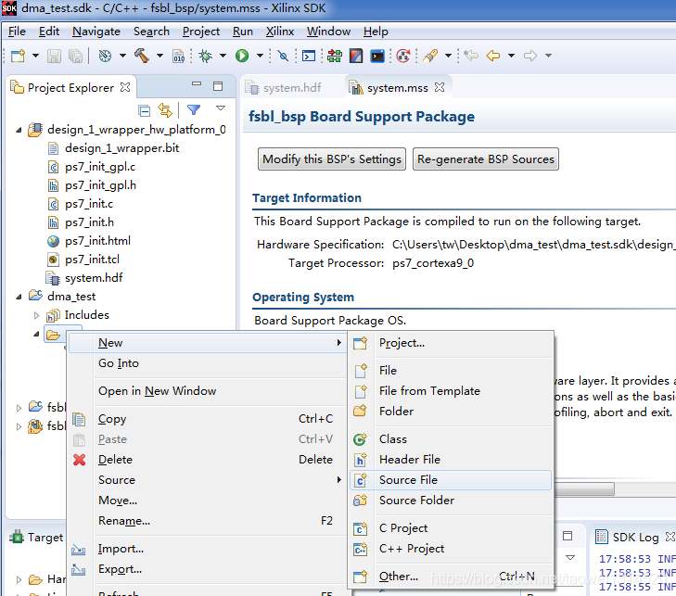Select File from Template in submenu

[x=451, y=390]
